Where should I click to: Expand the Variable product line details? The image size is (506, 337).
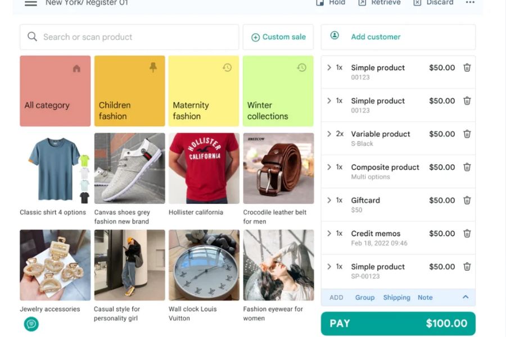(x=329, y=134)
